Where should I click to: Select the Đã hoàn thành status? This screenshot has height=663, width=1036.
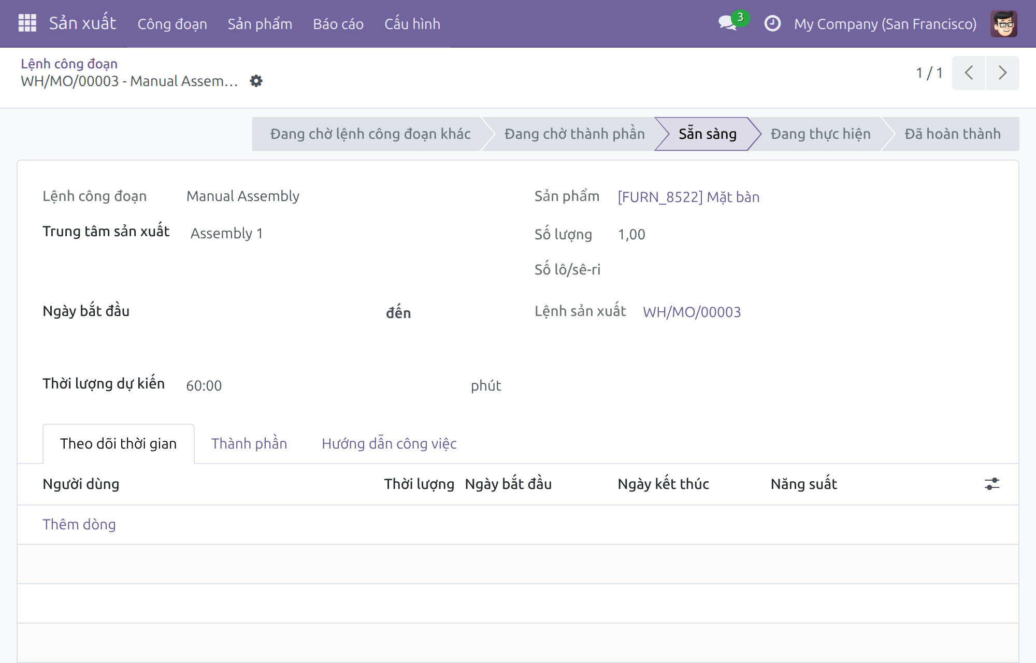(x=952, y=134)
